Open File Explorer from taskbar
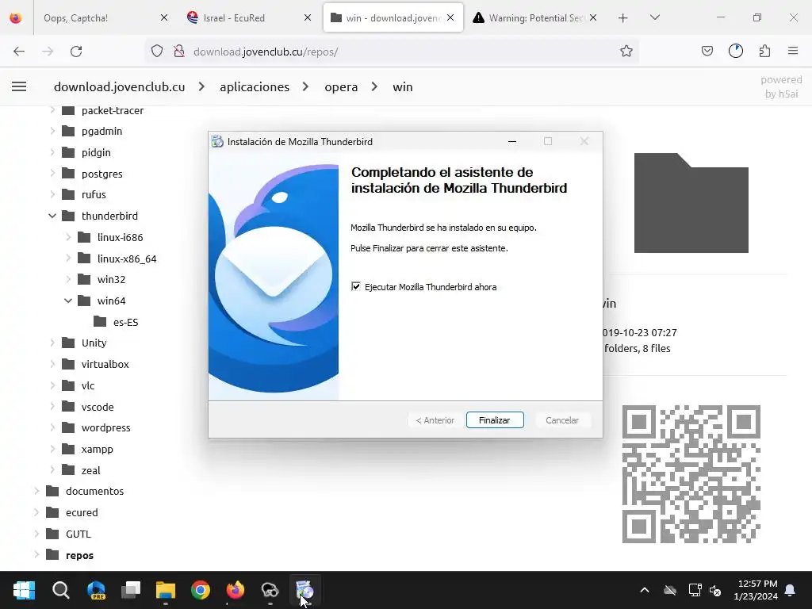The image size is (812, 609). point(166,590)
